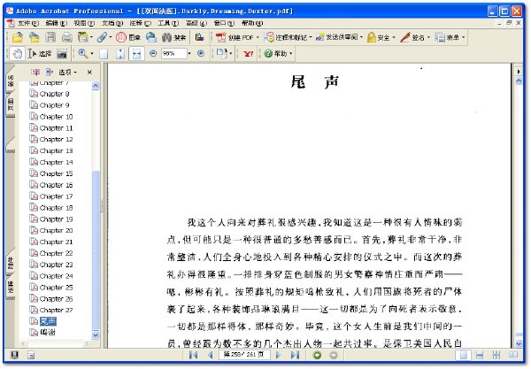Image resolution: width=531 pixels, height=369 pixels.
Task: Open the View menu
Action: click(84, 23)
